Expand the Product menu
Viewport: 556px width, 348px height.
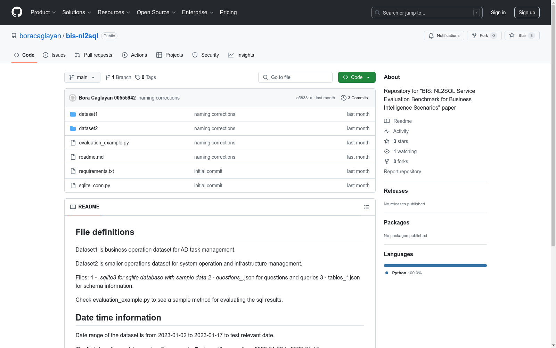point(43,13)
